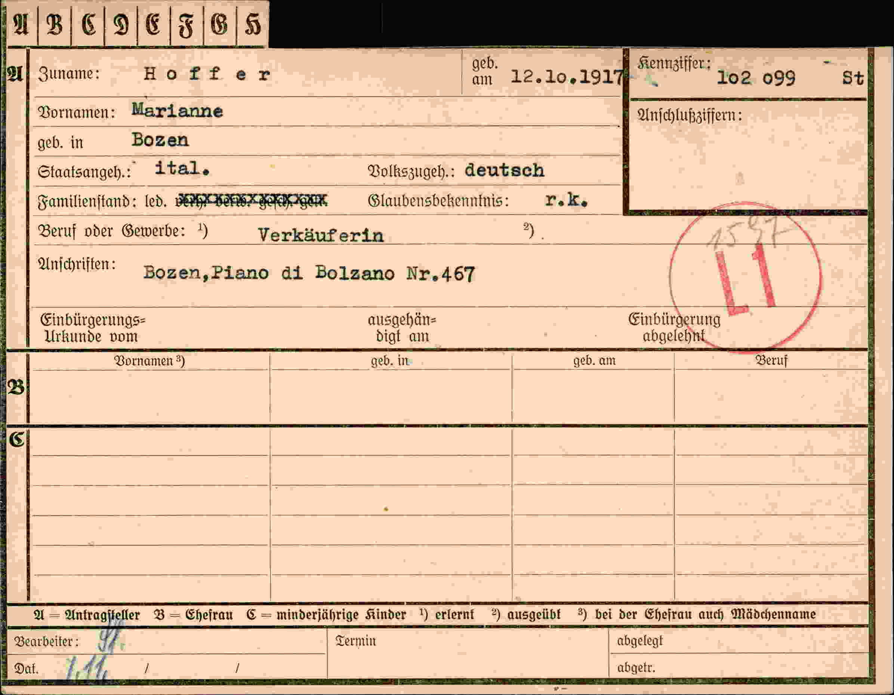Click the 'Zuname:' label
This screenshot has width=894, height=695.
(69, 74)
